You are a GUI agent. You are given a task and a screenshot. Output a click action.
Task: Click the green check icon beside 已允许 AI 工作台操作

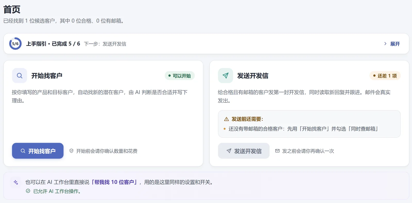point(28,191)
